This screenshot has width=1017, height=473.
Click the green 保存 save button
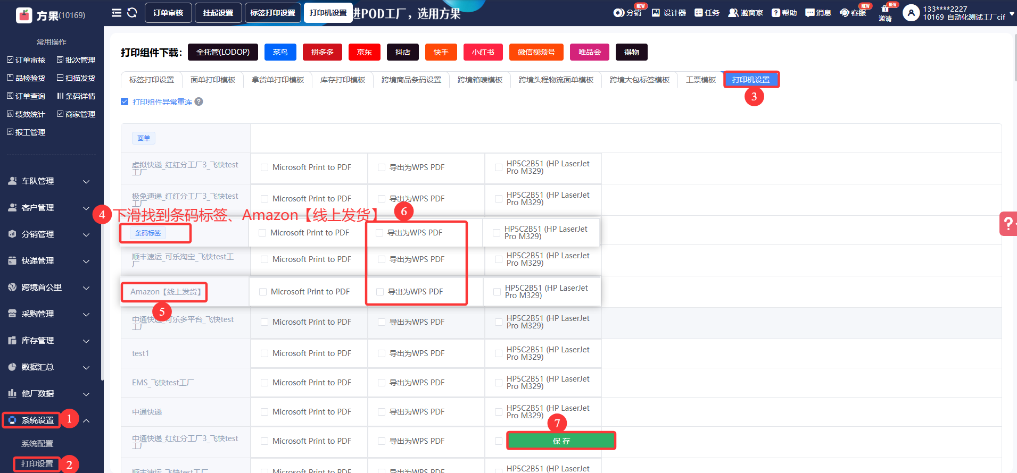pos(561,441)
